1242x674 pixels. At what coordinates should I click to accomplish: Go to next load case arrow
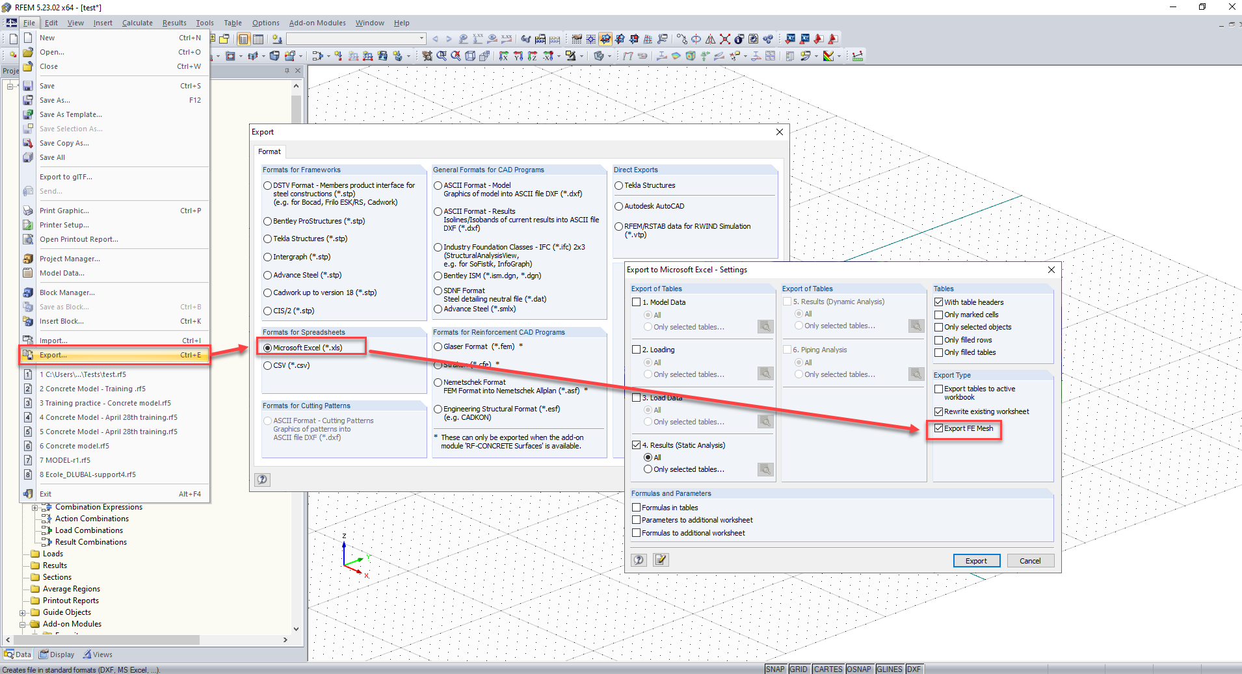449,39
